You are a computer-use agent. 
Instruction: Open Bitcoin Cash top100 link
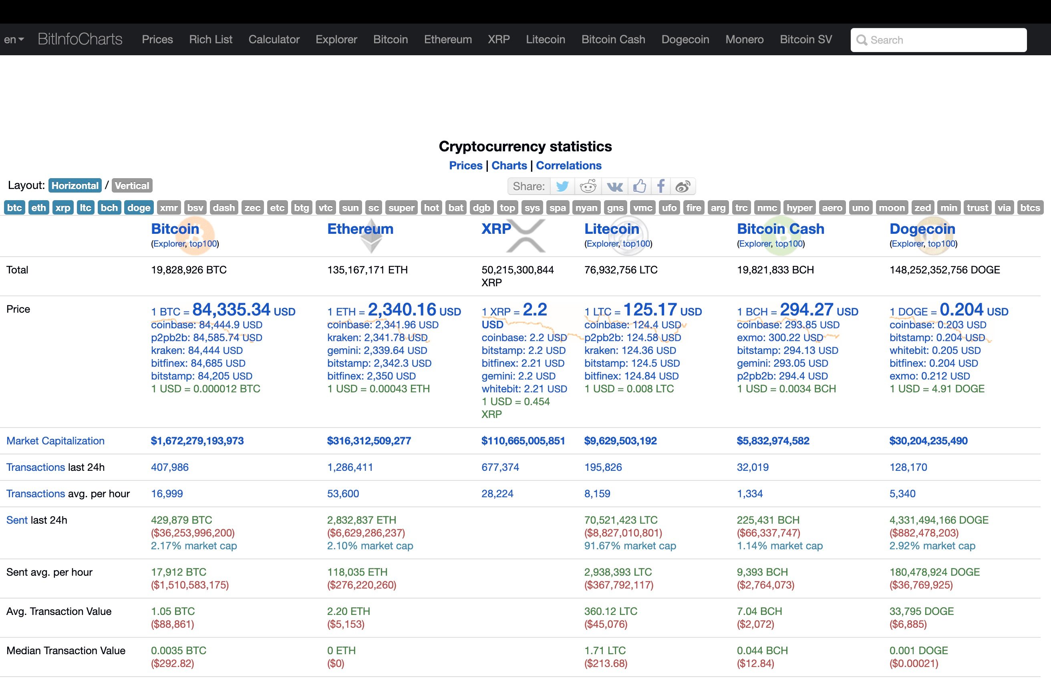(789, 244)
